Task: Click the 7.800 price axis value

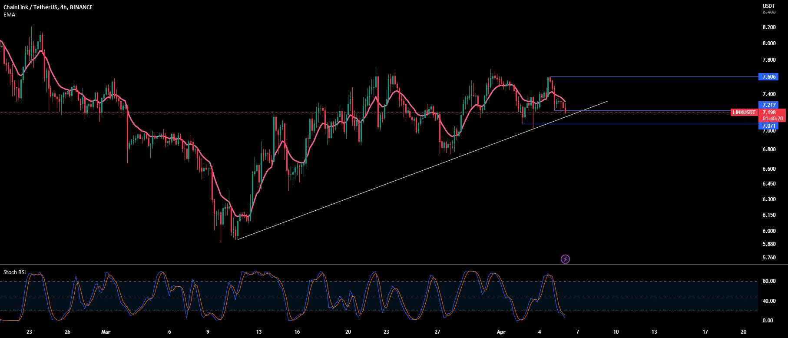Action: pos(769,60)
